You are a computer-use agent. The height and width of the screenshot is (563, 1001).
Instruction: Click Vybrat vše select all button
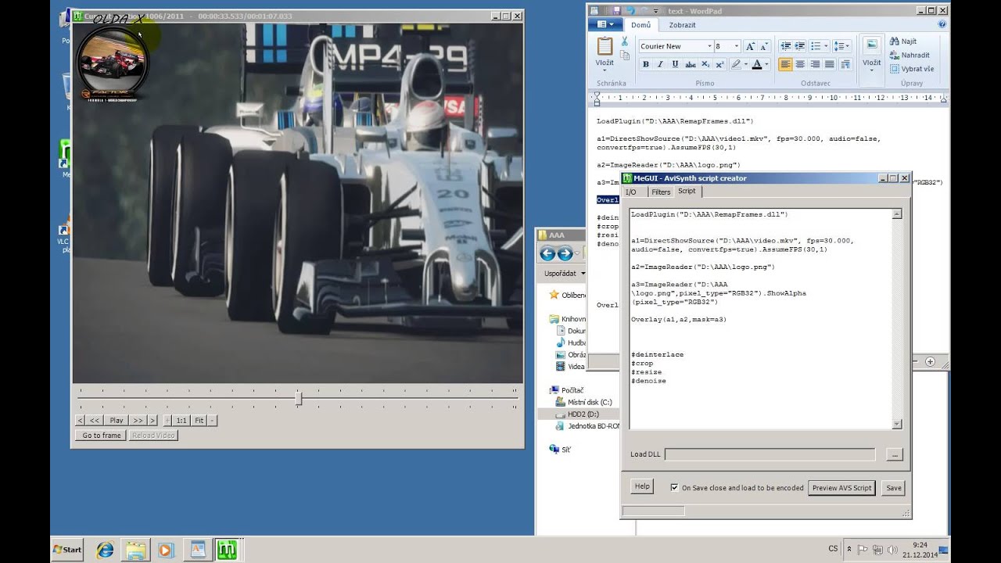(912, 69)
